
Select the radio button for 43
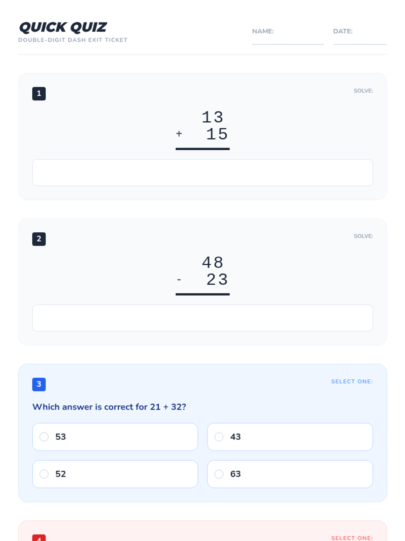219,437
